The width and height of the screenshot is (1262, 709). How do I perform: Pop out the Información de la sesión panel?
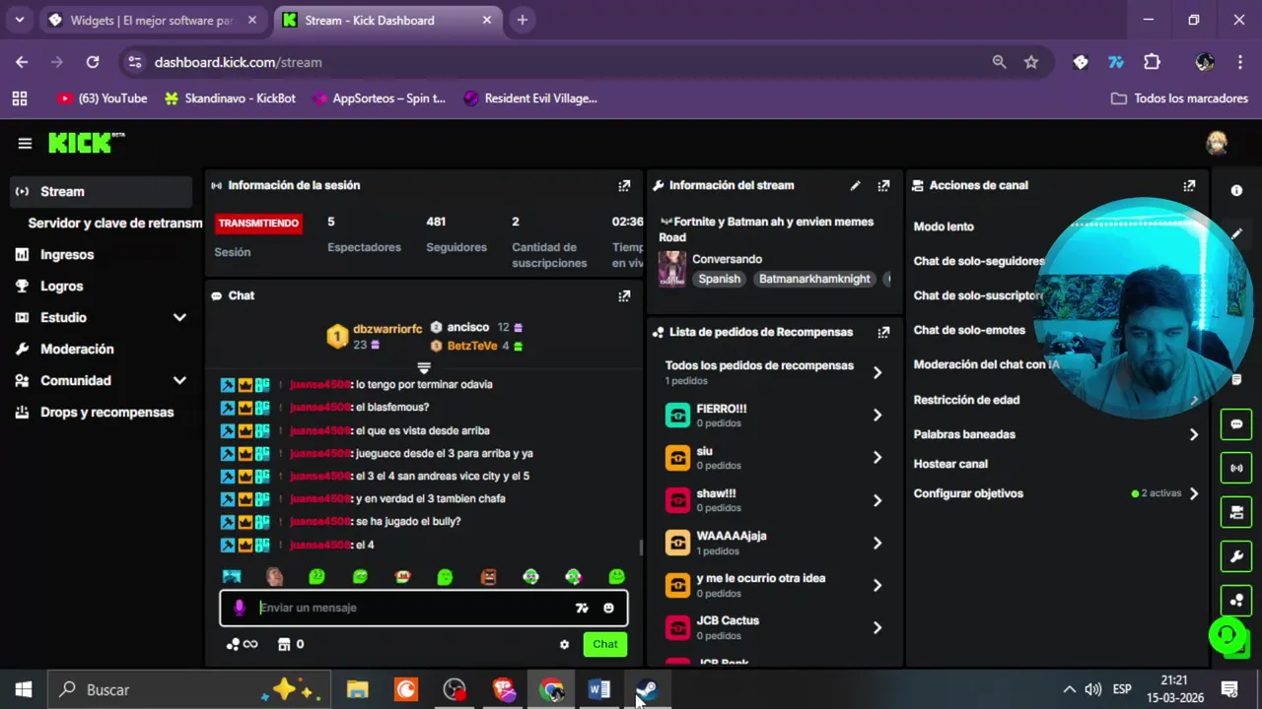click(624, 185)
